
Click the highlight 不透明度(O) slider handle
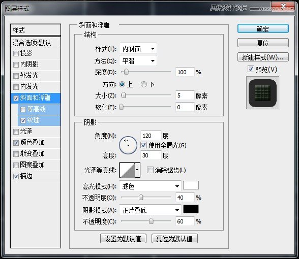pos(141,197)
